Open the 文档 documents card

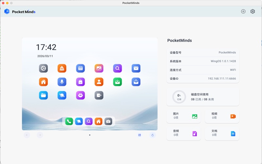click(222, 133)
